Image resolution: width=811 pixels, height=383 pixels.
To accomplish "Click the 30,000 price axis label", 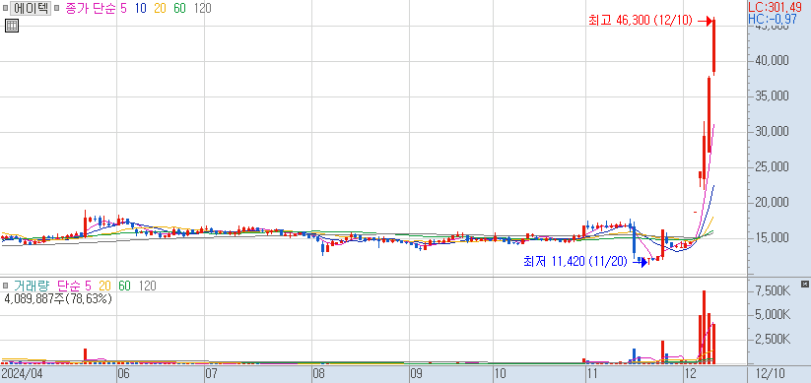I will [x=772, y=132].
